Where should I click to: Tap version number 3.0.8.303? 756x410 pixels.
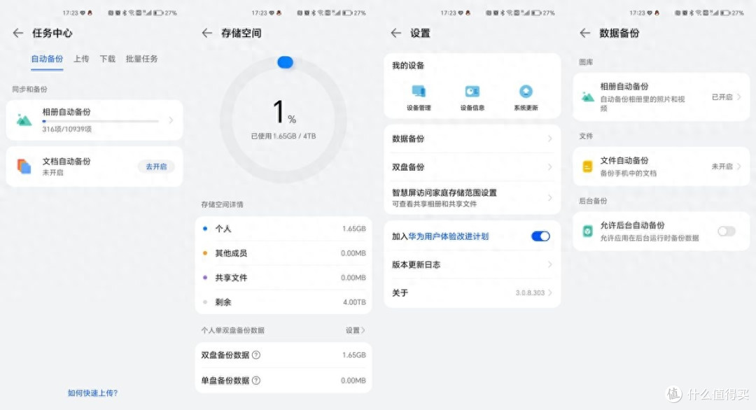(530, 293)
